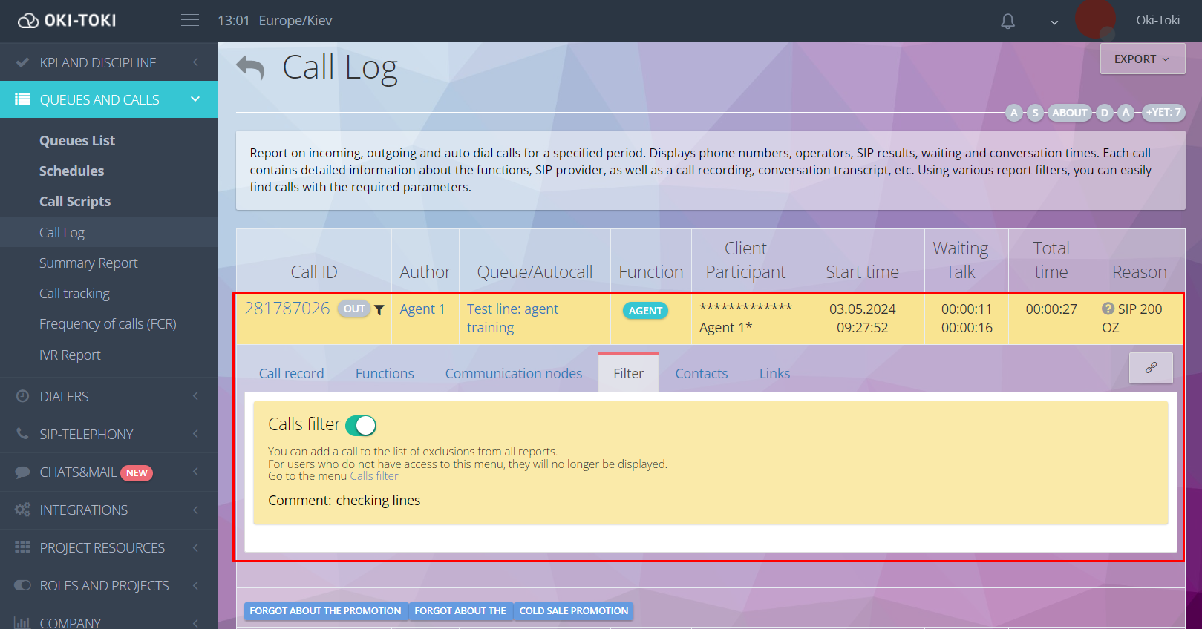1202x629 pixels.
Task: Click the OUT direction badge
Action: click(x=354, y=309)
